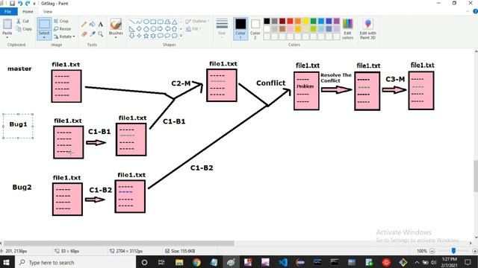Image resolution: width=478 pixels, height=268 pixels.
Task: Select the Down arrow shape
Action: click(132, 36)
